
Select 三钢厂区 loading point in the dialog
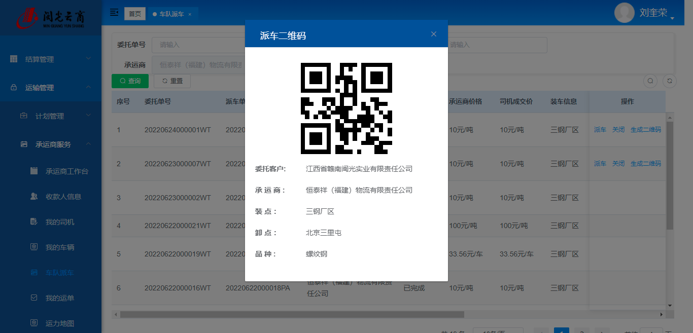[x=320, y=211]
